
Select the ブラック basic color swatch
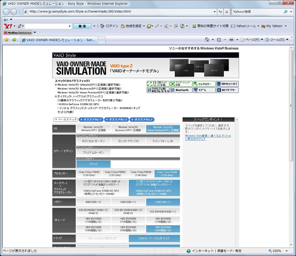coord(93,164)
